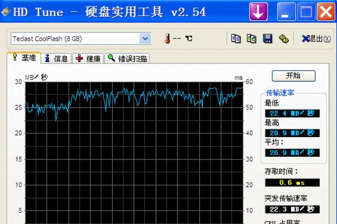Screen dimensions: 337x224
Task: Click the 退出(X) exit button
Action: (316, 39)
